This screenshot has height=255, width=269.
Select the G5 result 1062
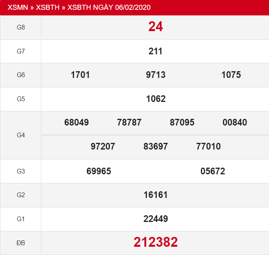pos(156,99)
